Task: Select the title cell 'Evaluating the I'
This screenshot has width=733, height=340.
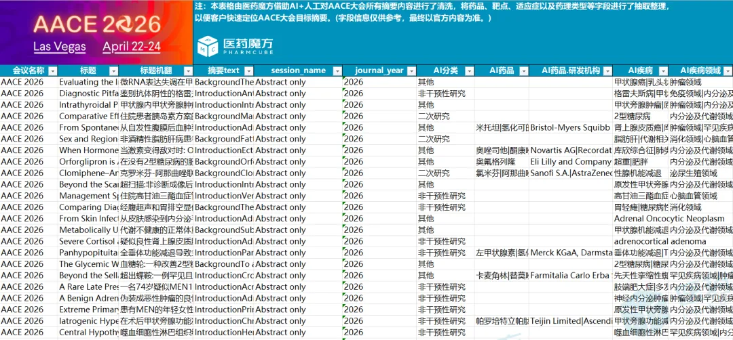Action: pos(89,82)
